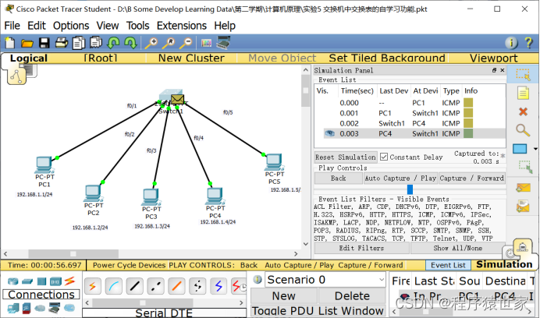Viewport: 540px width, 318px height.
Task: Click the Network Information 'i' icon
Action: click(x=511, y=43)
